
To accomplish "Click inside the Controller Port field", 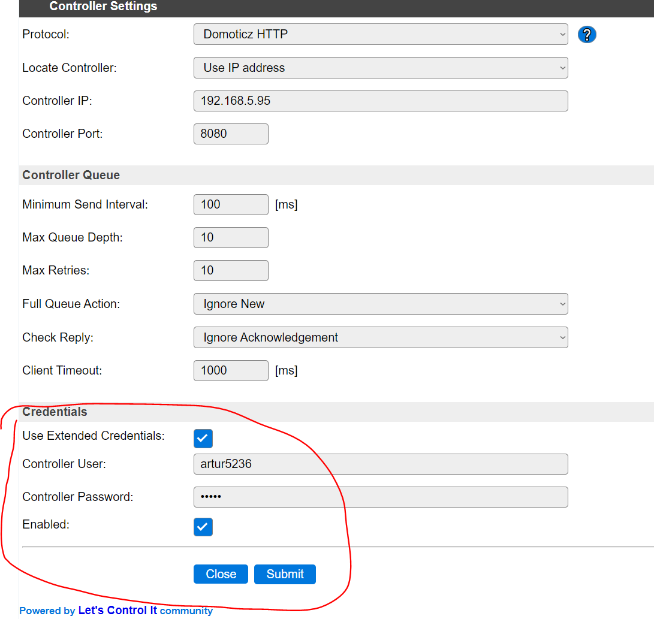I will tap(230, 134).
